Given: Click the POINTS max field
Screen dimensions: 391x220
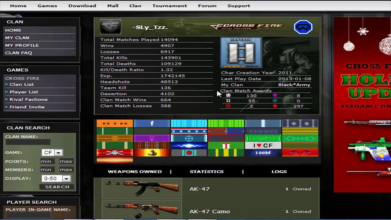Looking at the screenshot, I should (x=66, y=161).
